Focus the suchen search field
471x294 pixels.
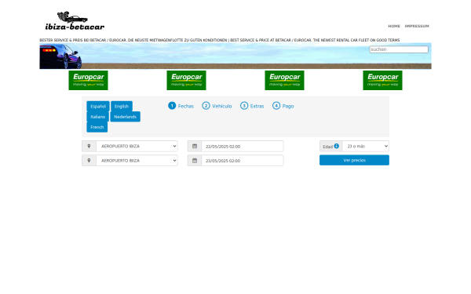tap(399, 49)
